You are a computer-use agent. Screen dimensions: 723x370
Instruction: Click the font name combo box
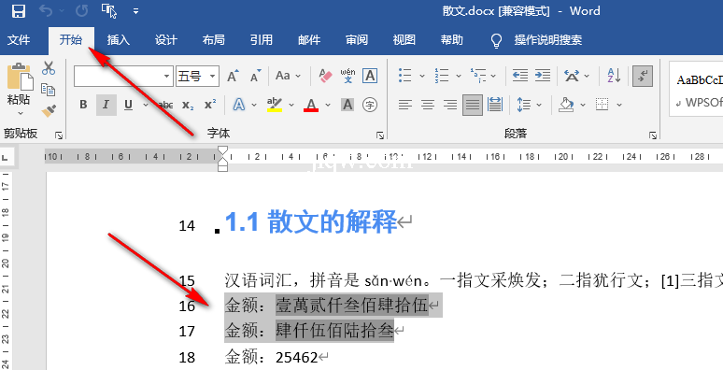[x=123, y=76]
